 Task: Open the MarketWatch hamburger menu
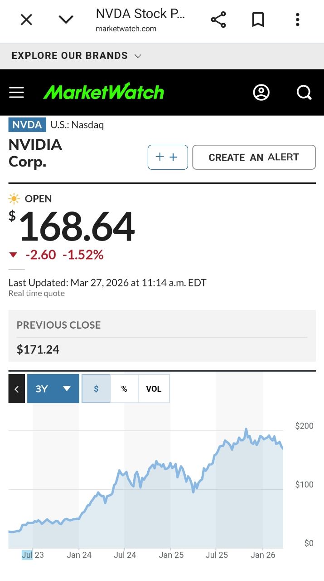click(x=17, y=93)
